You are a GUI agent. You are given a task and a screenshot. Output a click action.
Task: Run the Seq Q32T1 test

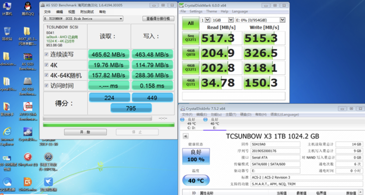(191, 38)
